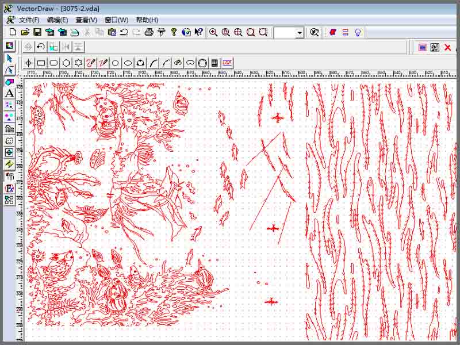
Task: Click the Fx function tool
Action: (9, 189)
